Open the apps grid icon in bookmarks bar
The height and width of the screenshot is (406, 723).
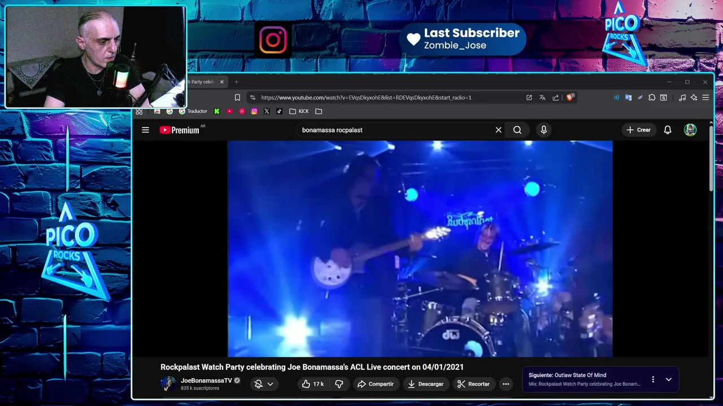click(139, 111)
